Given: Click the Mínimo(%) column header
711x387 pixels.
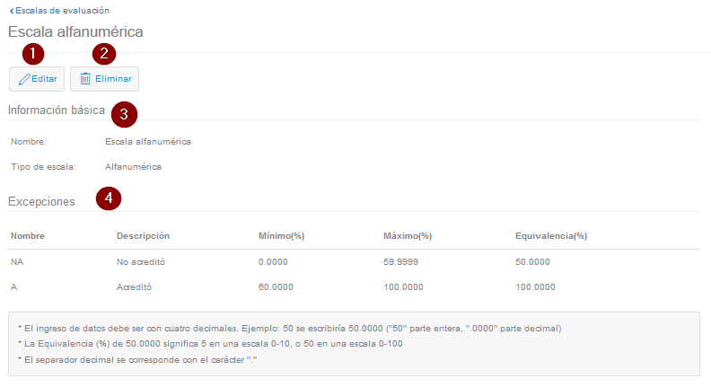Looking at the screenshot, I should [x=281, y=236].
